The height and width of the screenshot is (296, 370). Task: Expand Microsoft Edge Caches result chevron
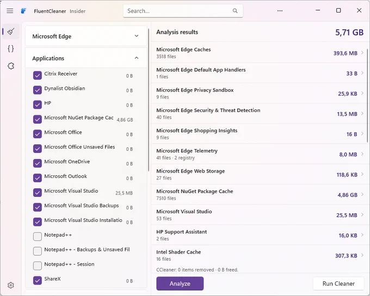coord(362,53)
